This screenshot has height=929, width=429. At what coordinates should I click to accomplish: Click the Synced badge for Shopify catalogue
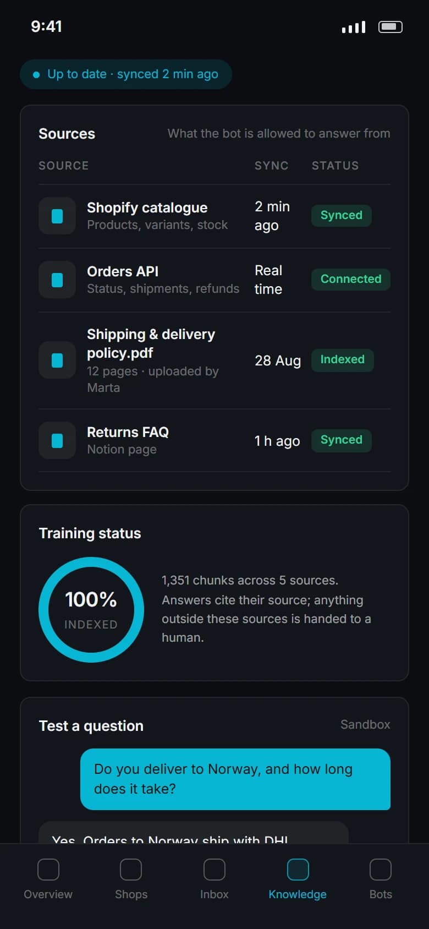point(342,215)
